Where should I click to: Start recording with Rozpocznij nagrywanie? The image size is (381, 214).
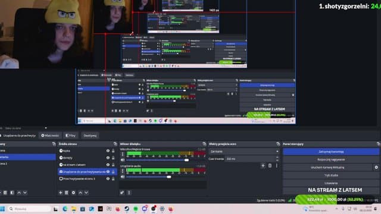tap(331, 160)
